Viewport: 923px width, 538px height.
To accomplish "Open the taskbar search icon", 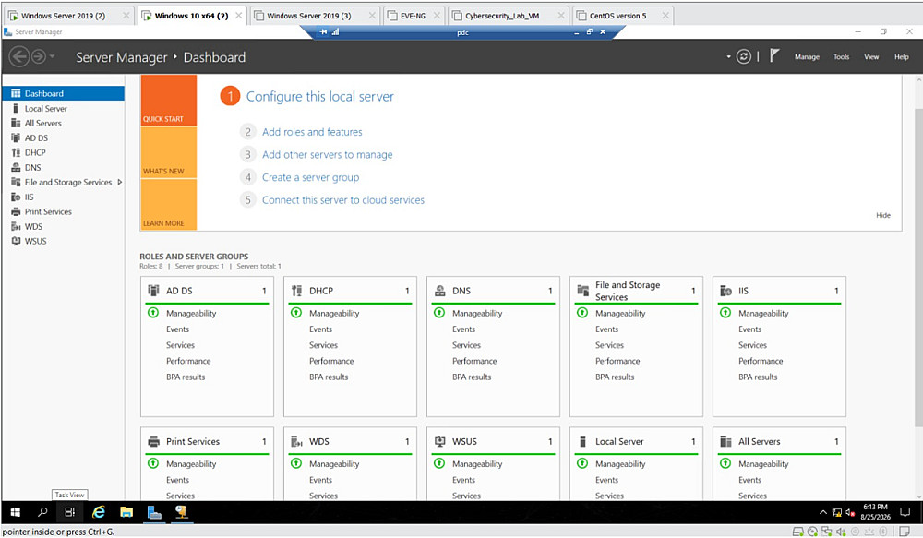I will pyautogui.click(x=42, y=512).
